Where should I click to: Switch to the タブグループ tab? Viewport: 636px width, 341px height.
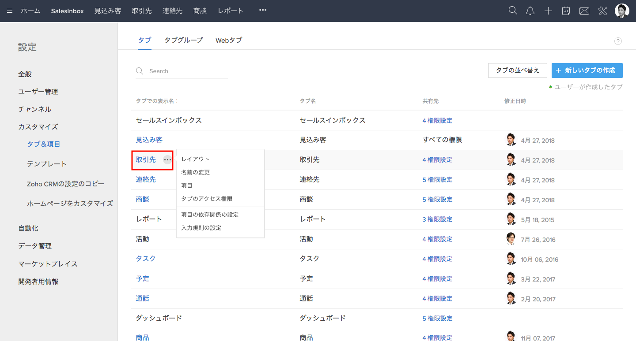(x=183, y=40)
